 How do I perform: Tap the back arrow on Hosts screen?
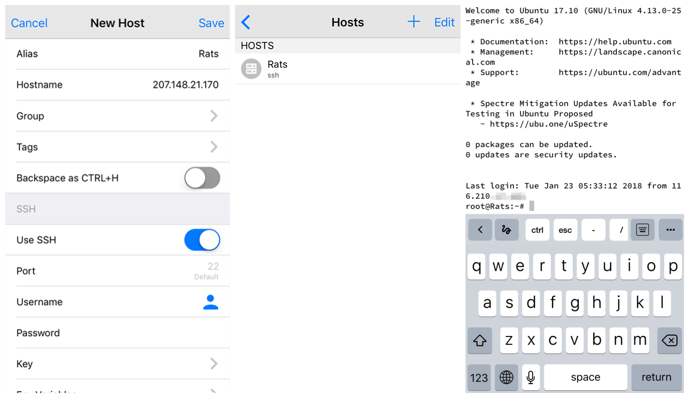pyautogui.click(x=246, y=22)
